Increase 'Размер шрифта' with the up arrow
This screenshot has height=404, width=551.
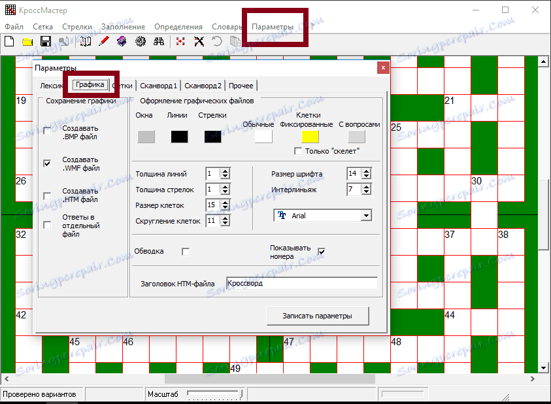click(x=367, y=171)
